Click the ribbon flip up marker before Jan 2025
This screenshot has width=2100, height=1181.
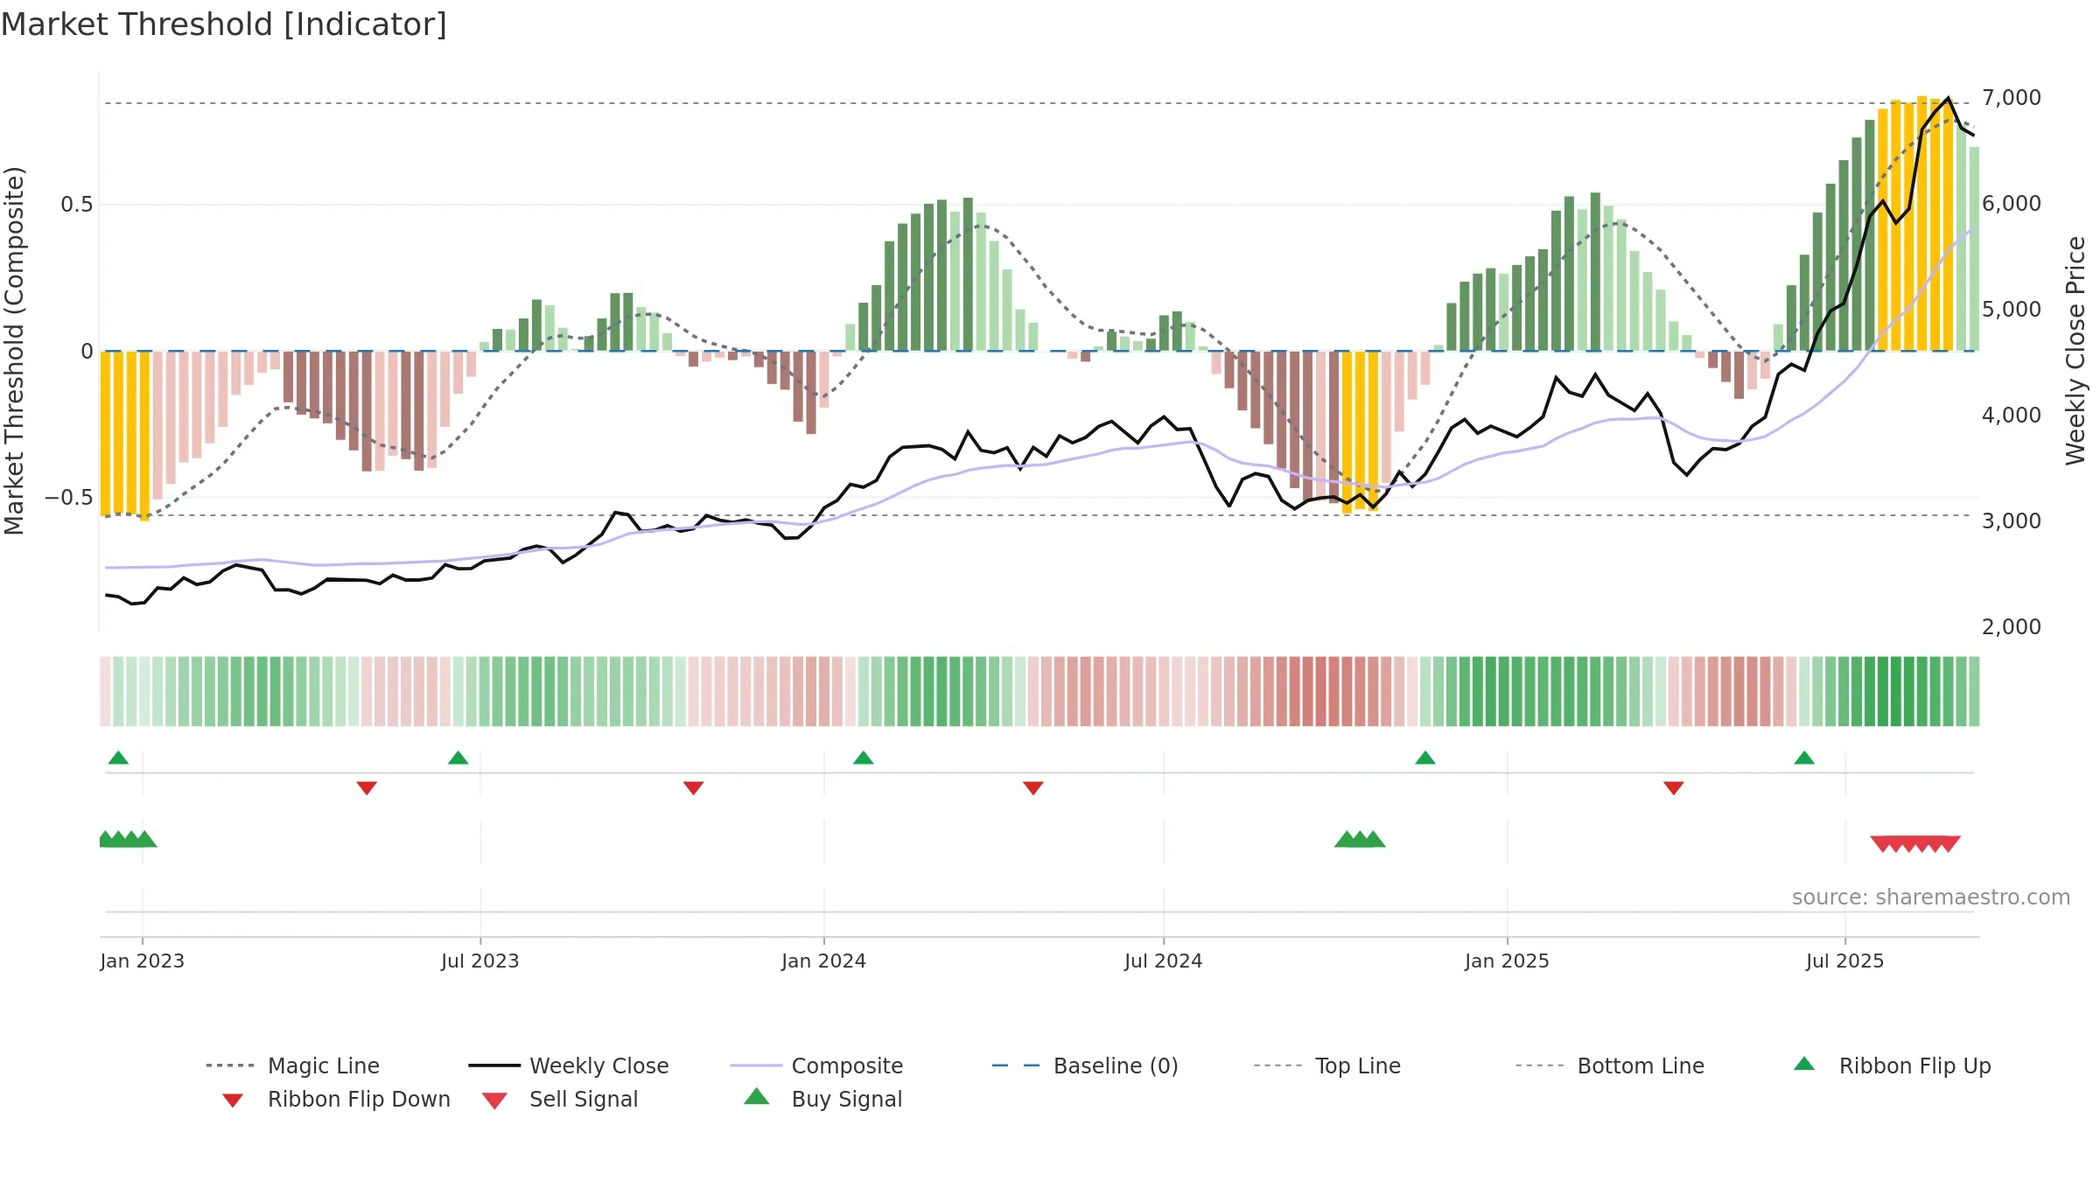[x=1425, y=758]
